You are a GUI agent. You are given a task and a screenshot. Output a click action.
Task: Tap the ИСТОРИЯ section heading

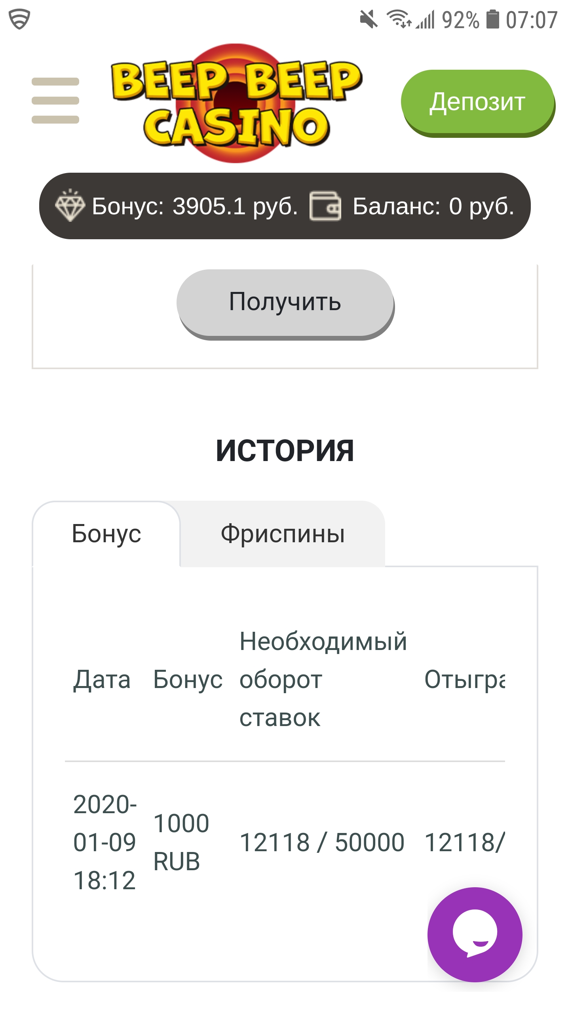tap(285, 451)
